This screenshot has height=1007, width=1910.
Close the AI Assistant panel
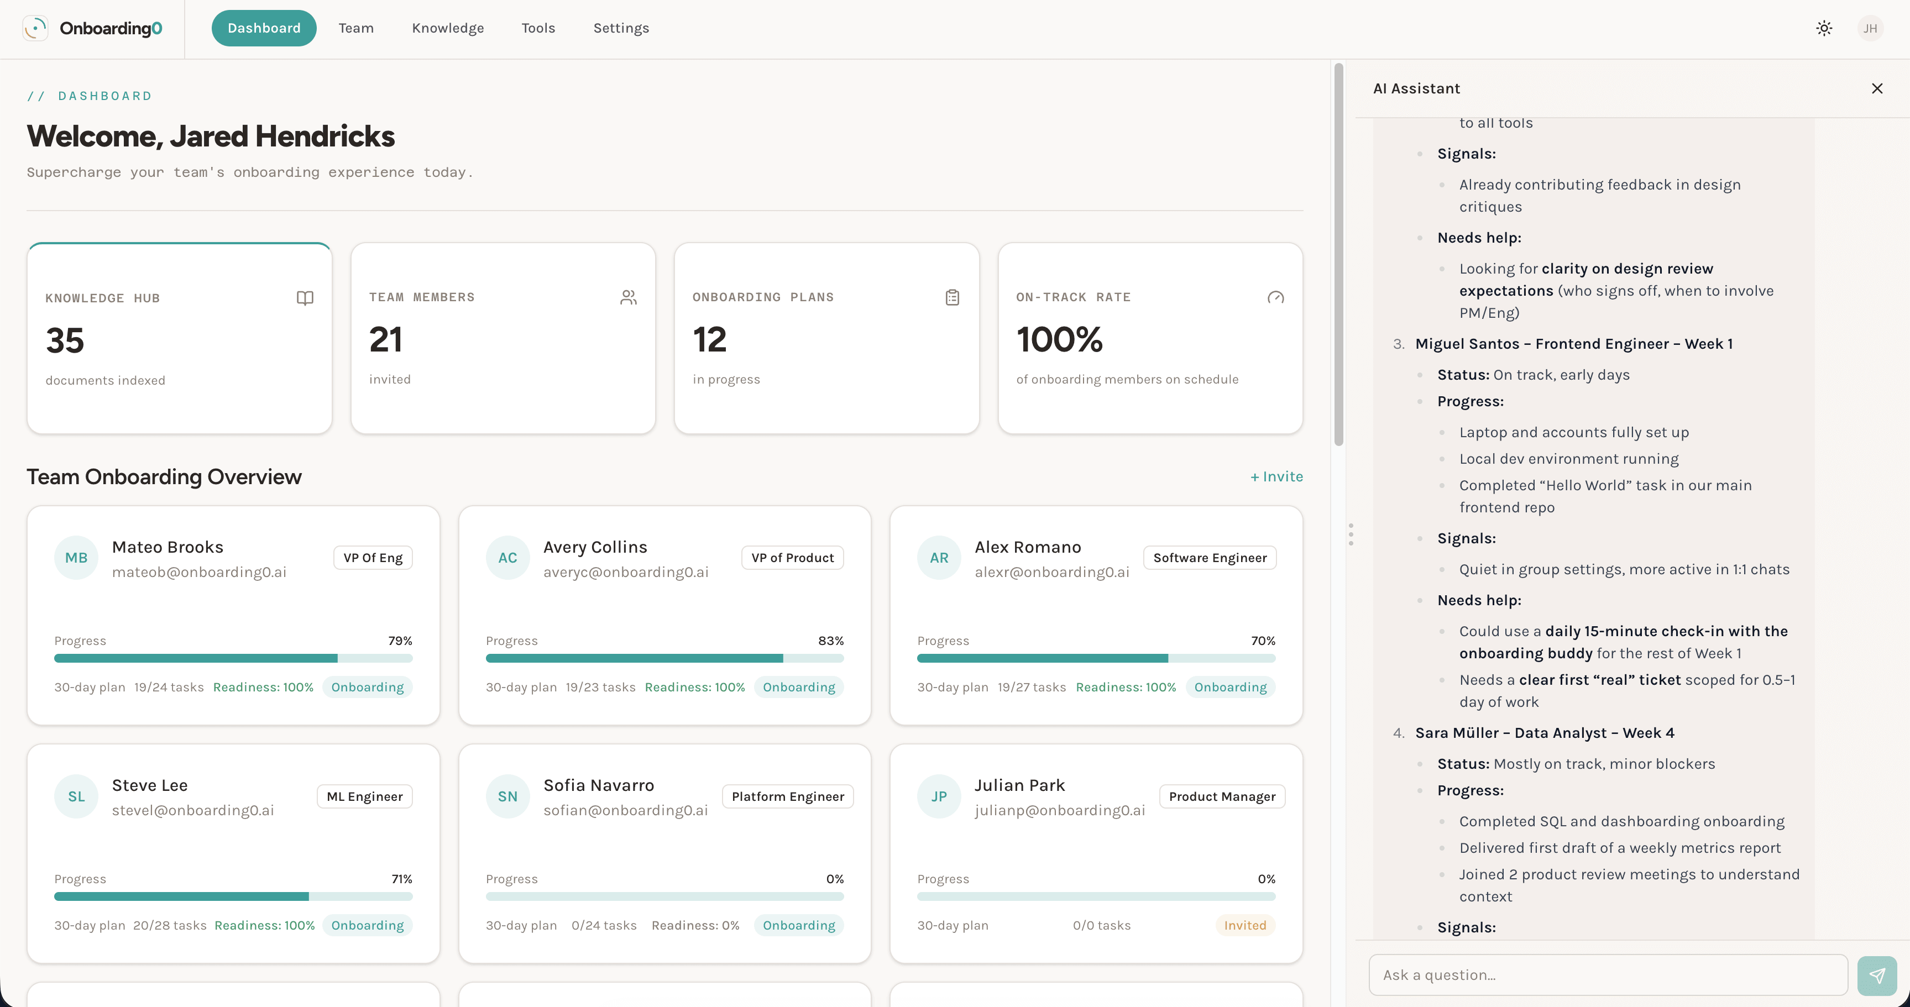tap(1877, 88)
